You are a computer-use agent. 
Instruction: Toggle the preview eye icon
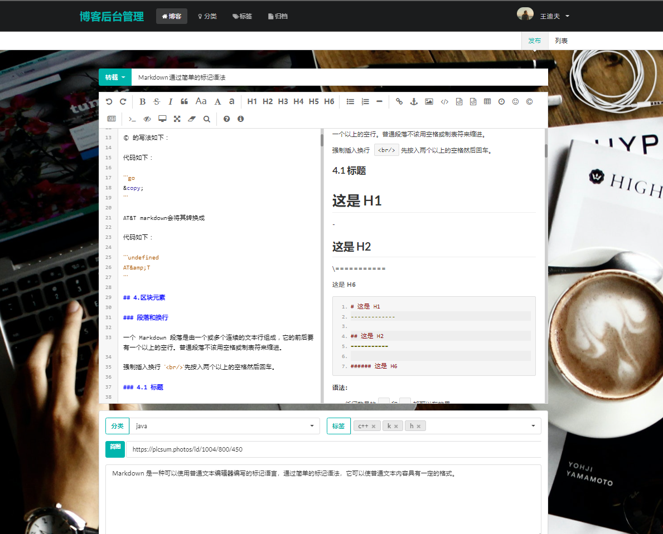click(x=147, y=119)
